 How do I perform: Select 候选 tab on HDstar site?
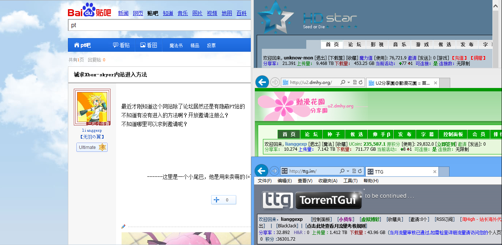445,44
